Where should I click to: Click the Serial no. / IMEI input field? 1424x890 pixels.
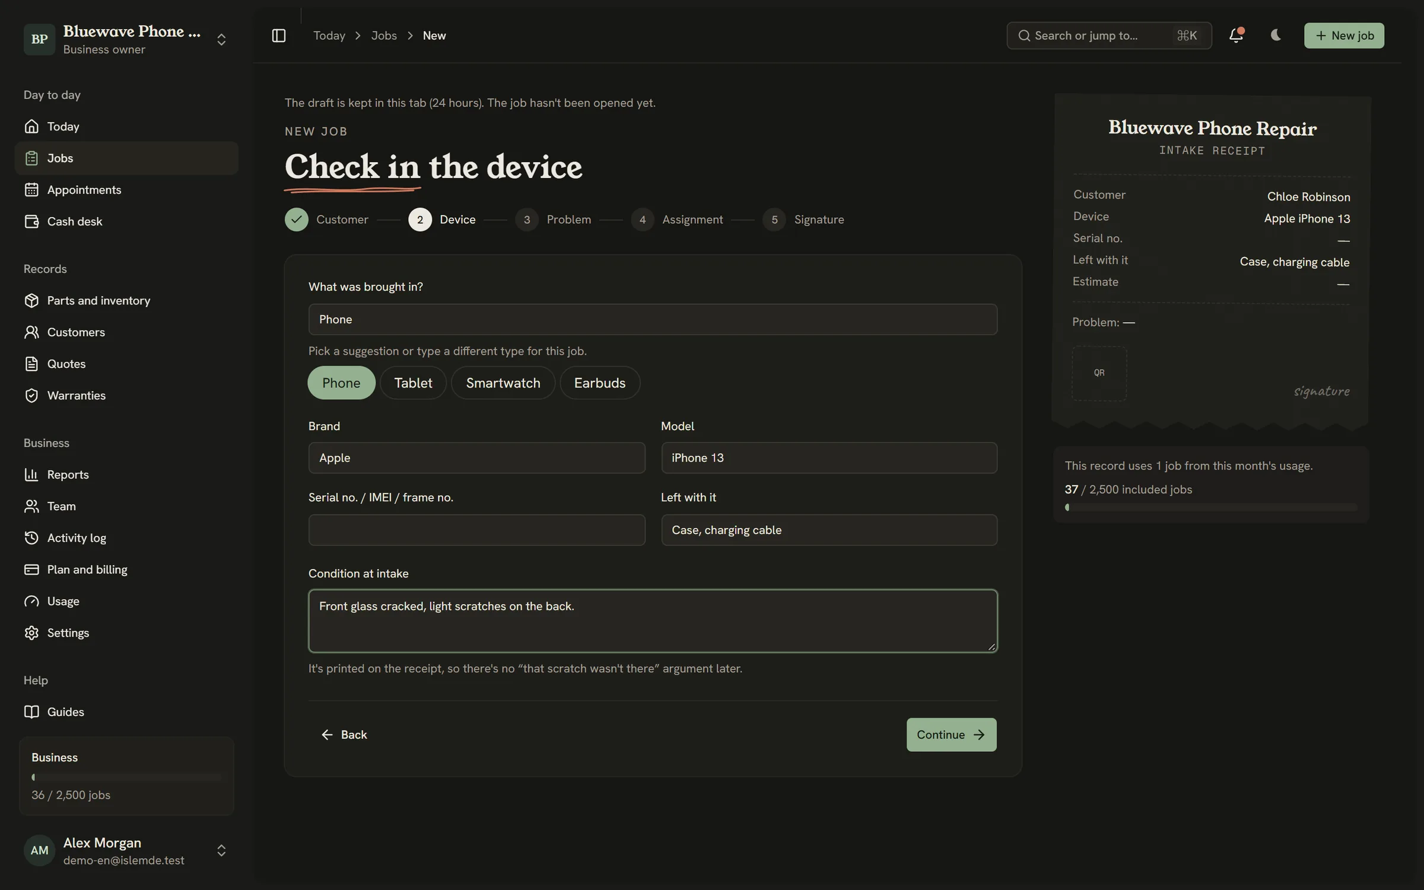pos(476,530)
